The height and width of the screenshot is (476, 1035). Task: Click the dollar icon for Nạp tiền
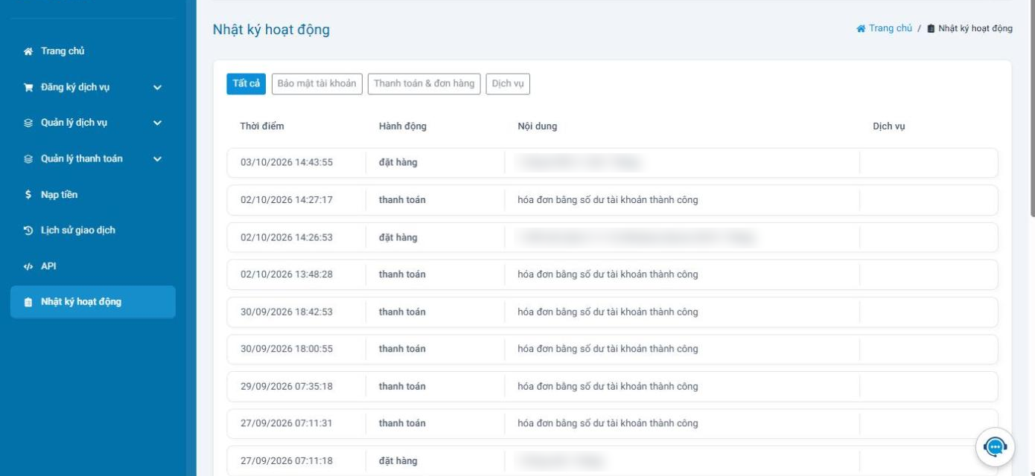[28, 195]
